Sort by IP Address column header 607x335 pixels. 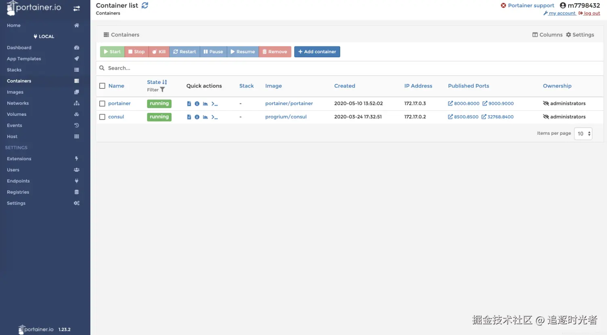418,86
